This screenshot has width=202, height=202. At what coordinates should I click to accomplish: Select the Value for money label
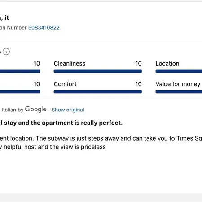click(x=178, y=84)
